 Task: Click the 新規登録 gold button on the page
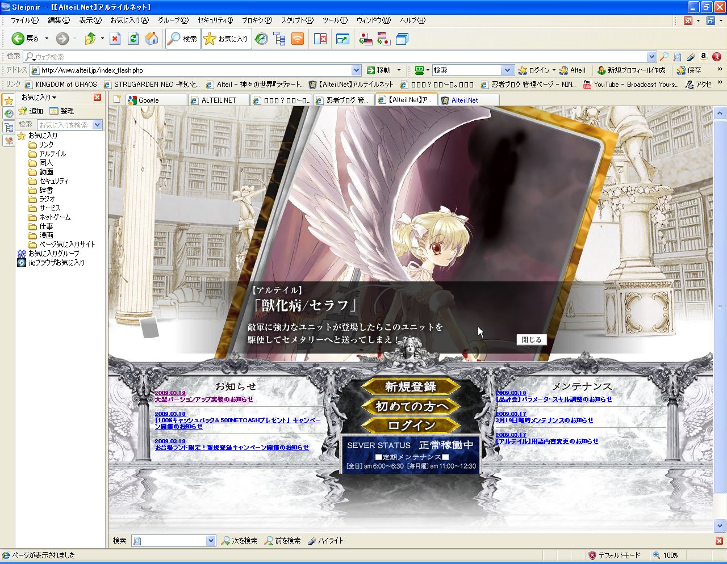(x=411, y=387)
